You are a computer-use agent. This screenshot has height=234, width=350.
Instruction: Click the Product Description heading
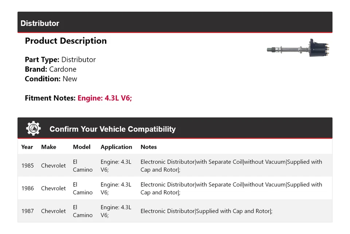pyautogui.click(x=66, y=41)
